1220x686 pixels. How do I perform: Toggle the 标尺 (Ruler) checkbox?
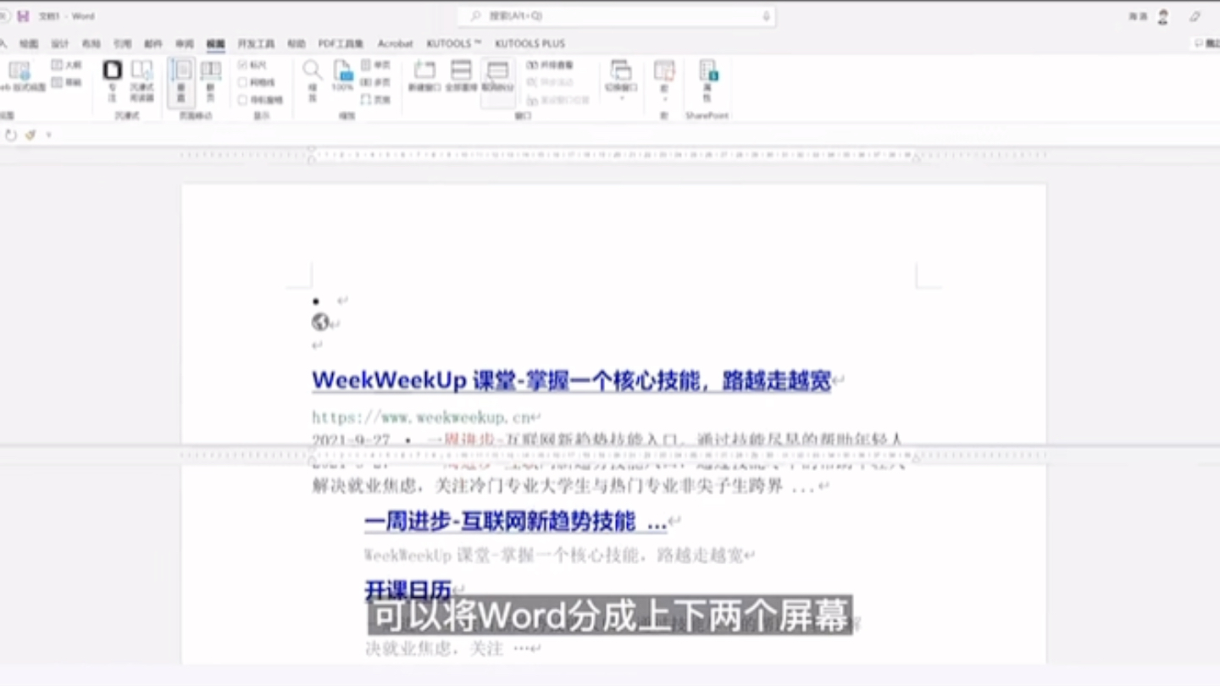tap(252, 65)
